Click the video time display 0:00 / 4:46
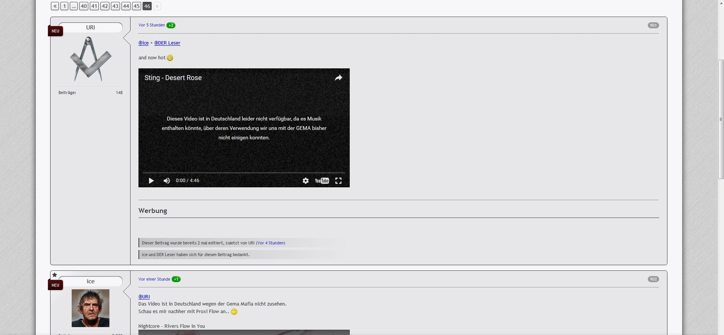 [x=188, y=181]
